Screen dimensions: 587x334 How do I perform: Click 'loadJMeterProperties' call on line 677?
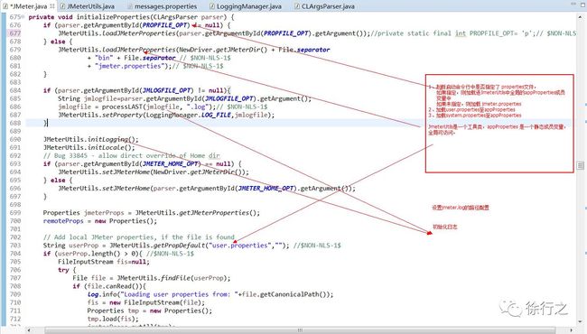point(139,33)
